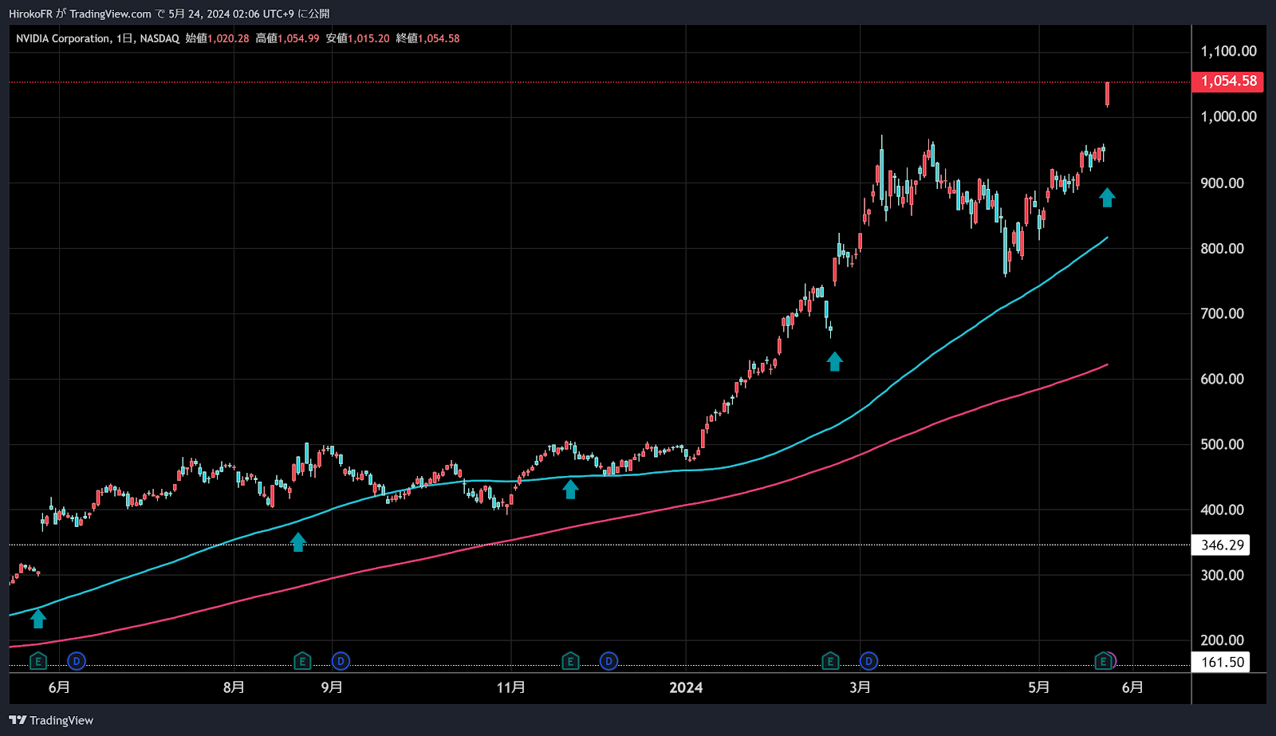1276x736 pixels.
Task: Click the 6月 time label preceding 8月
Action: [59, 687]
